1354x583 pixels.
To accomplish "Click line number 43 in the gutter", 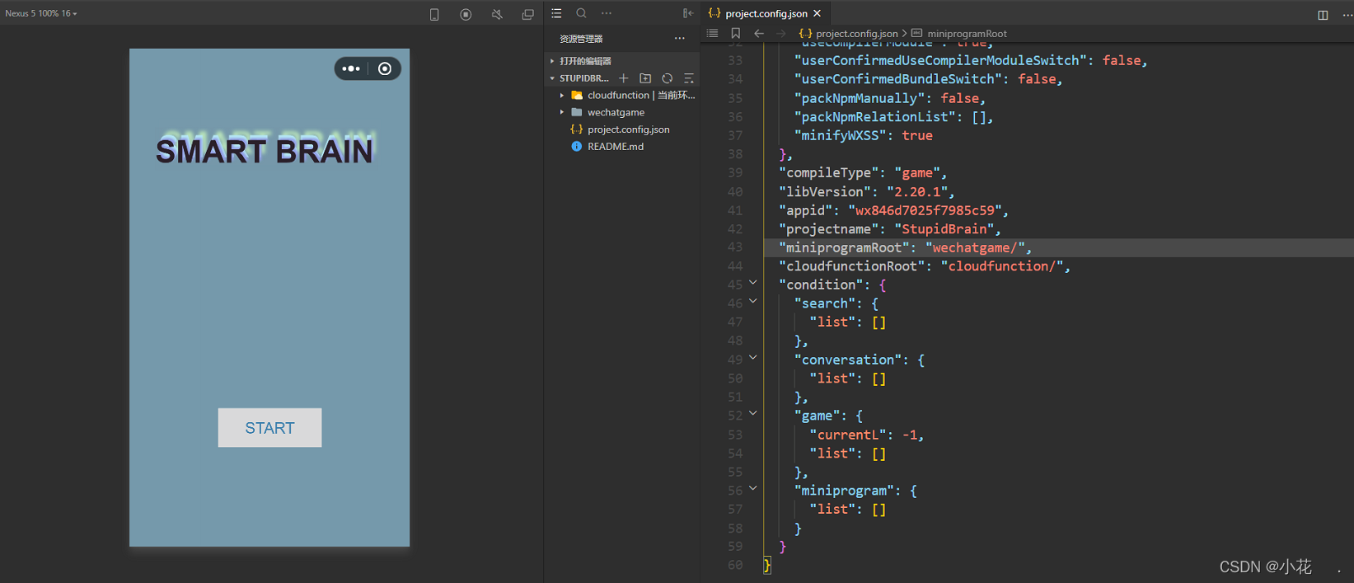I will pos(734,247).
